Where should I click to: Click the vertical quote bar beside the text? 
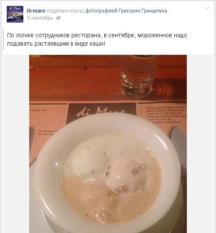[x=3, y=39]
